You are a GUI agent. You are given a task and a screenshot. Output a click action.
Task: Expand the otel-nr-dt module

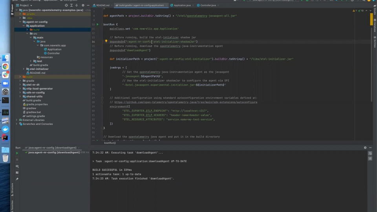pos(20,85)
